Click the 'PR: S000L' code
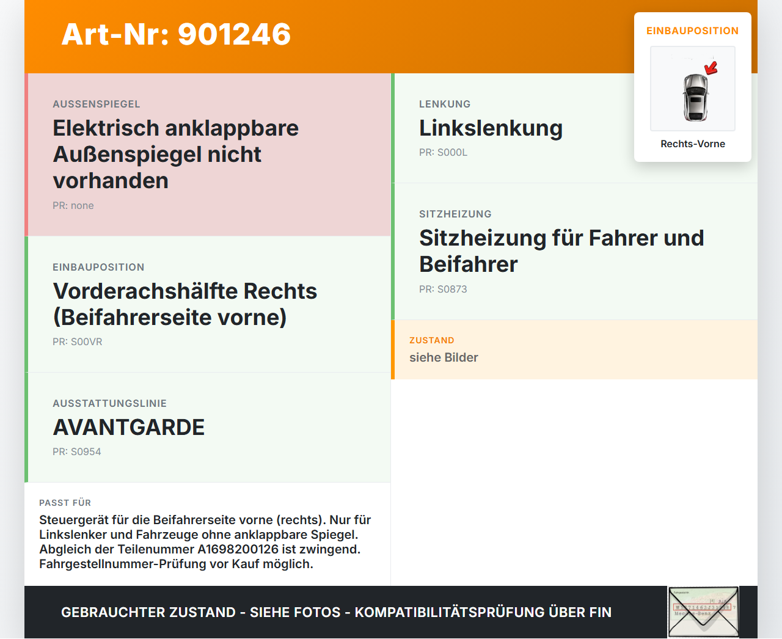This screenshot has height=639, width=782. click(x=444, y=153)
